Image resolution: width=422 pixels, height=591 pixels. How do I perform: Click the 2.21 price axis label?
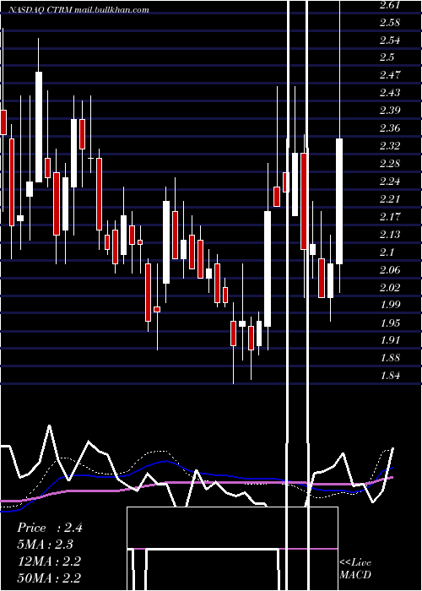[x=389, y=199]
